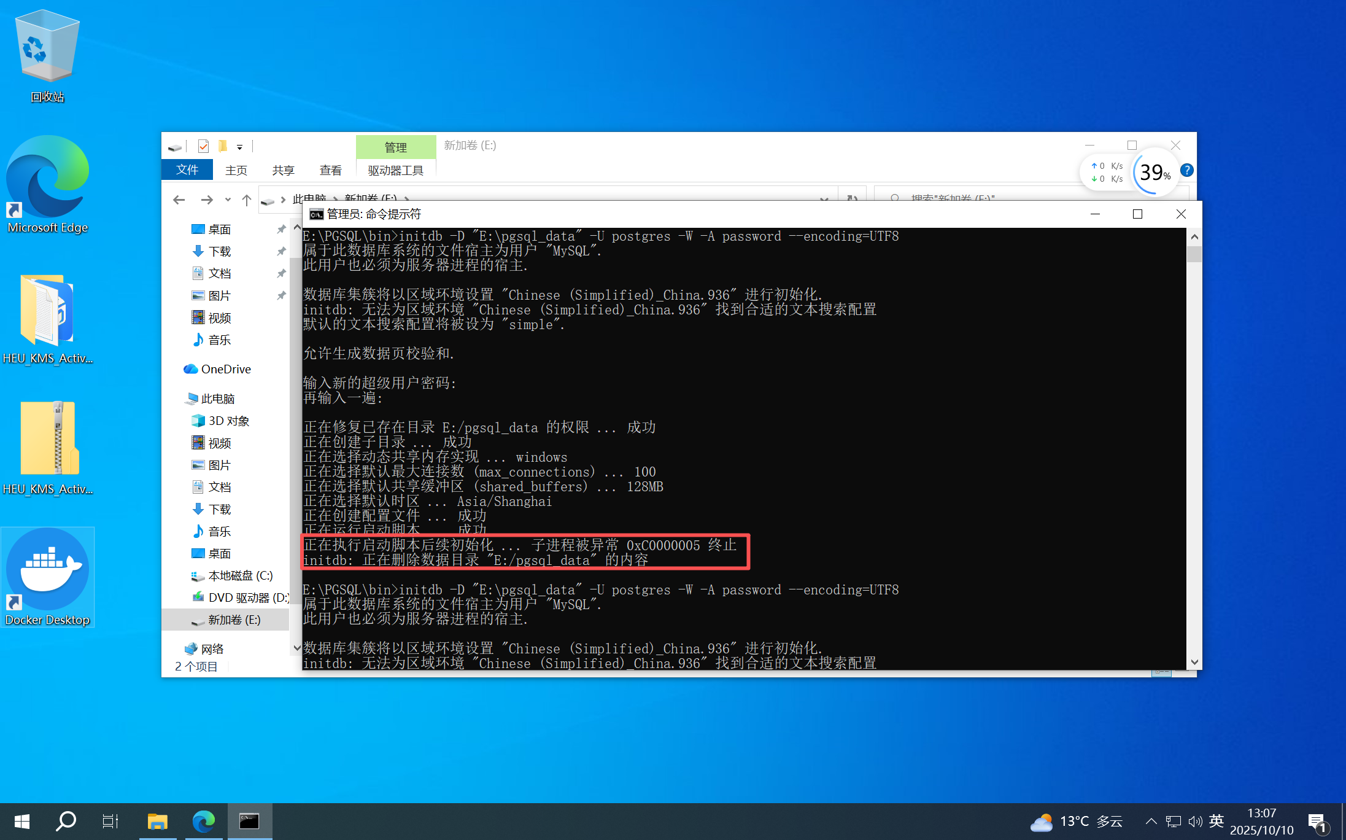Click the speaker icon to adjust volume

coord(1195,821)
